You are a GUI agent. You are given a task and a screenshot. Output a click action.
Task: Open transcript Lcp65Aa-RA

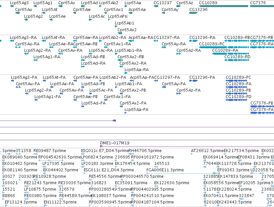pyautogui.click(x=137, y=70)
